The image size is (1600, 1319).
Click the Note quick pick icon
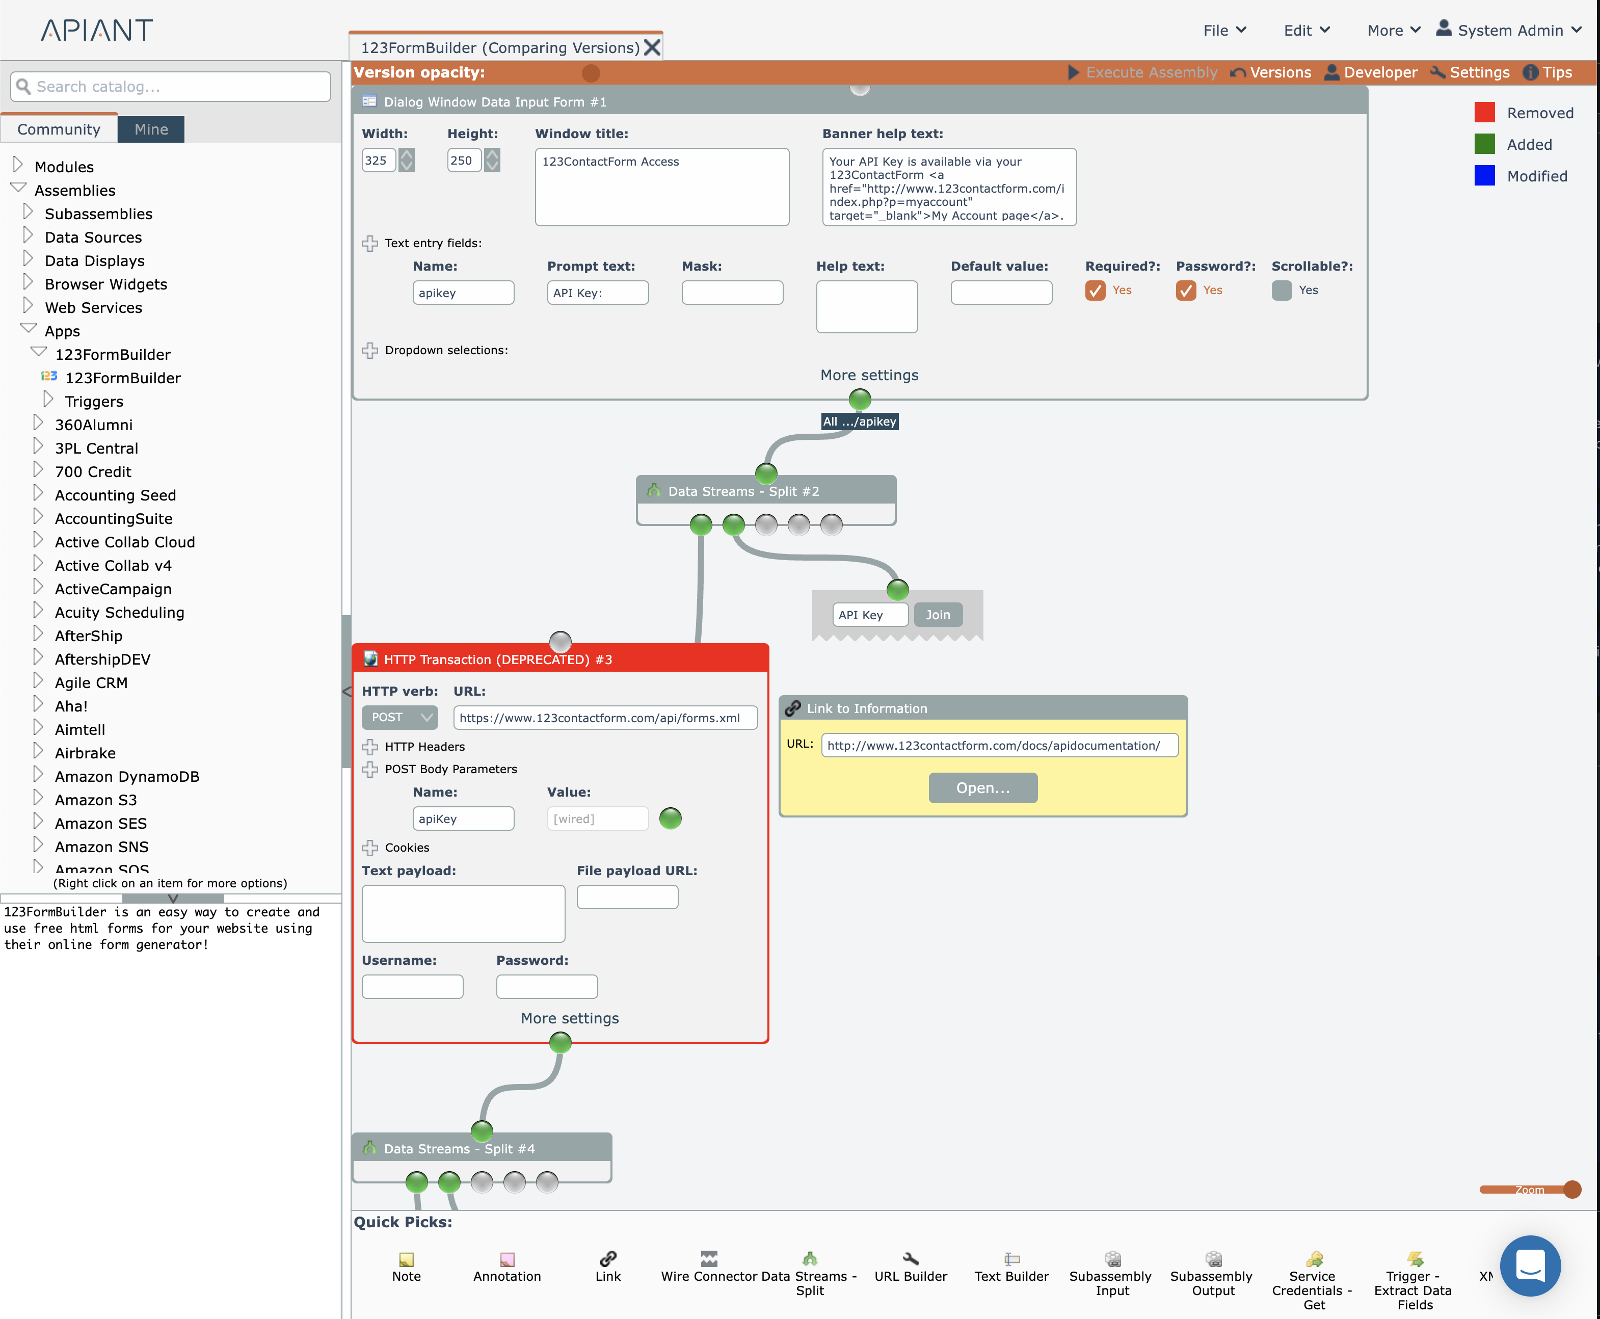(x=407, y=1259)
